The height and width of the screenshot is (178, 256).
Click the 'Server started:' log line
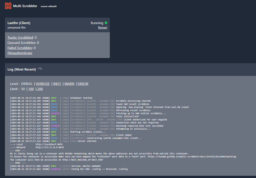click(x=54, y=141)
